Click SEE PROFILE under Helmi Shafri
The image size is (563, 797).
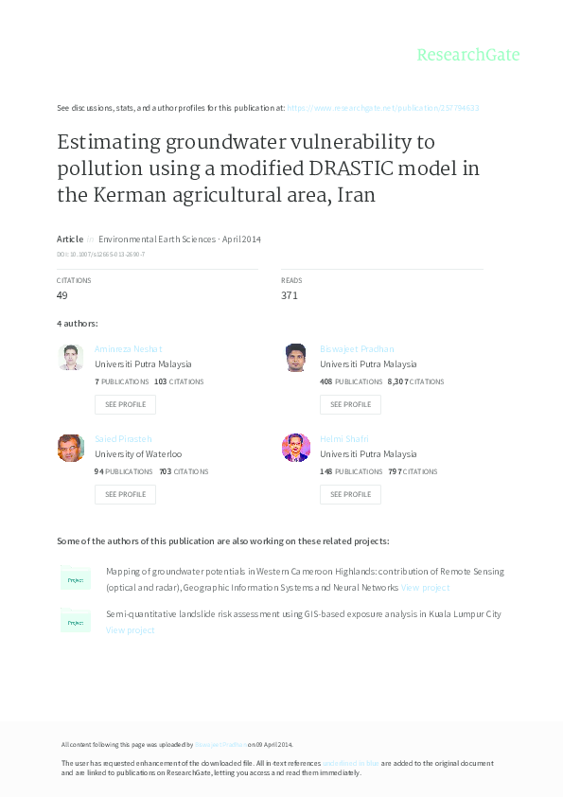pyautogui.click(x=350, y=494)
